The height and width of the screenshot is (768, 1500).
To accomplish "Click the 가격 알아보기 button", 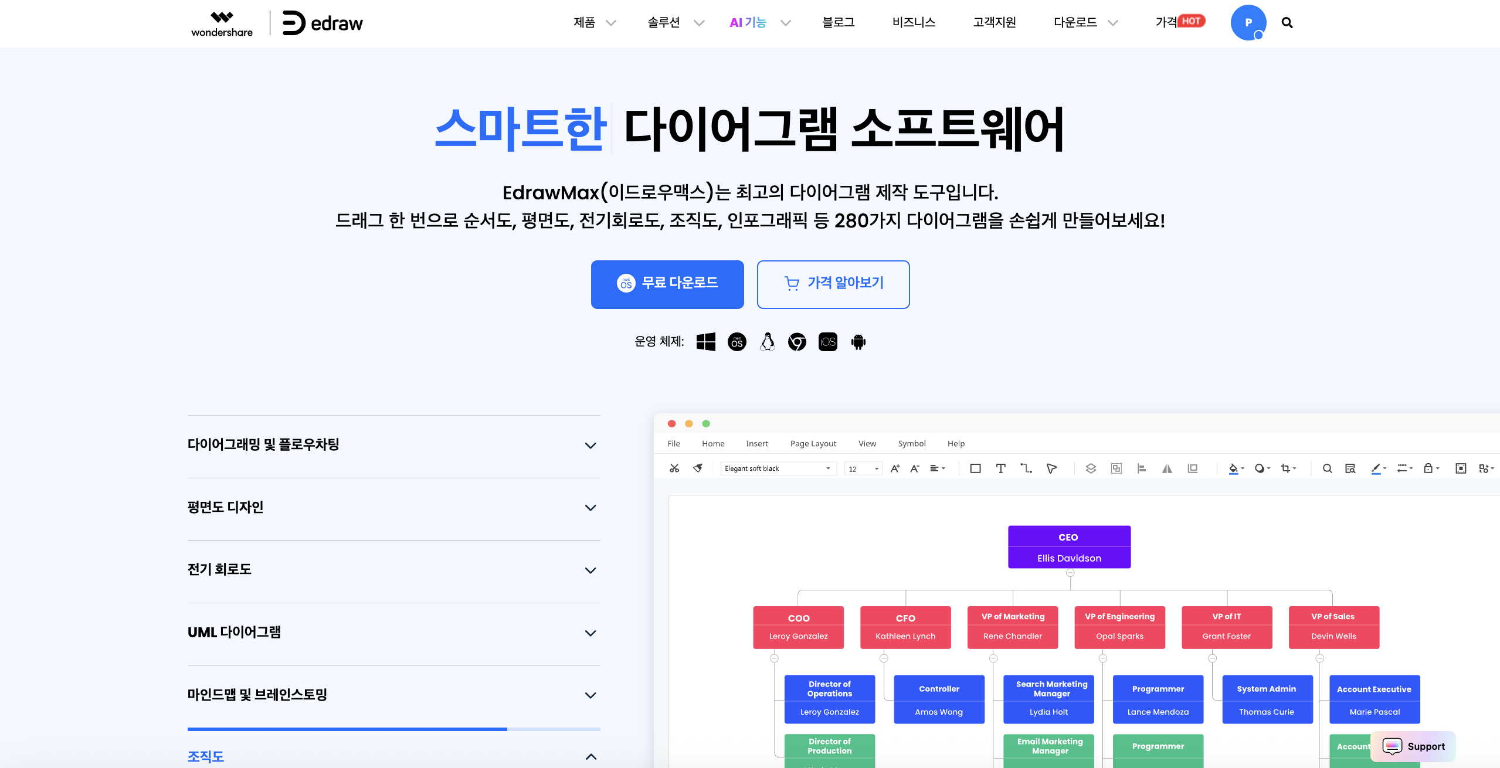I will click(833, 284).
